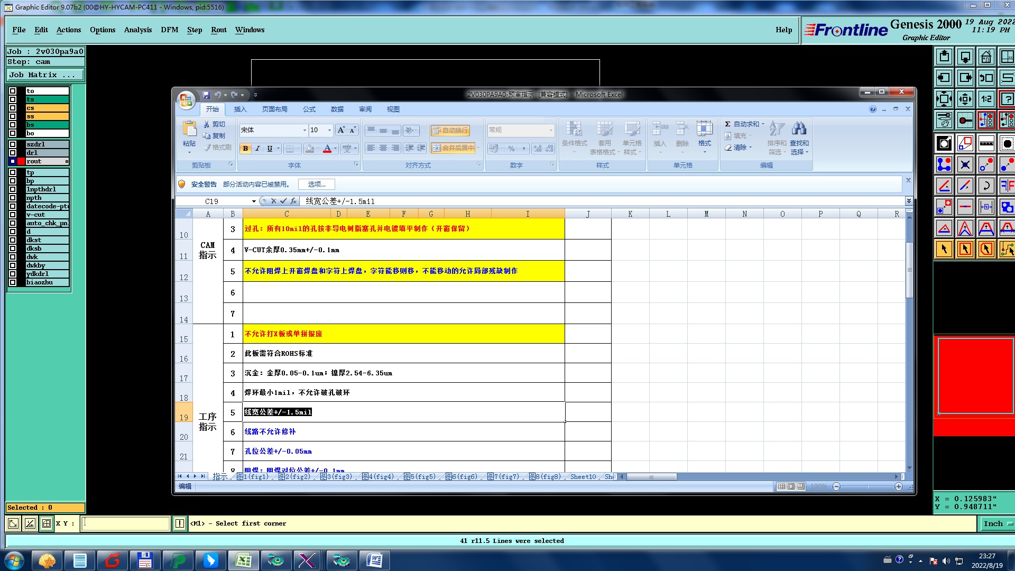Switch to the 插入 ribbon tab

click(240, 109)
